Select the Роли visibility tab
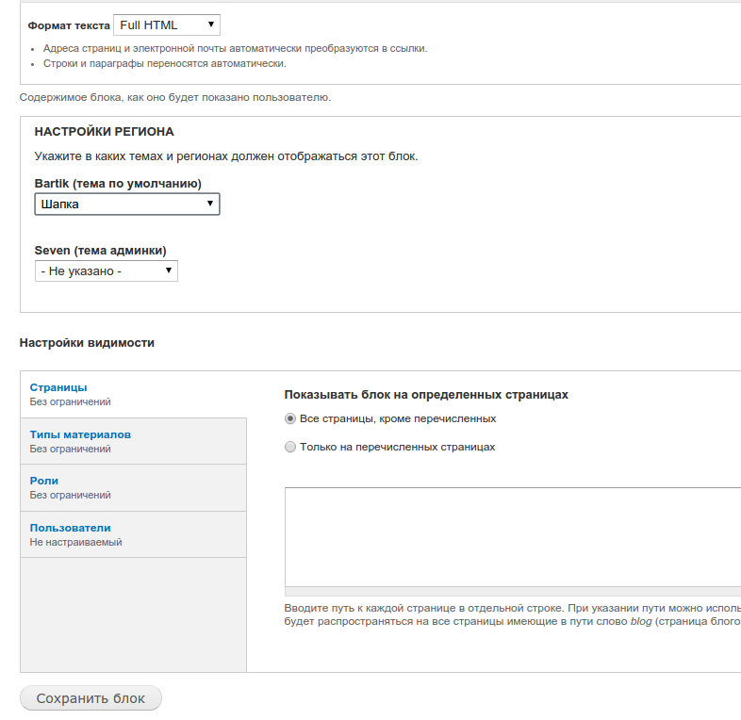The width and height of the screenshot is (741, 720). point(44,481)
